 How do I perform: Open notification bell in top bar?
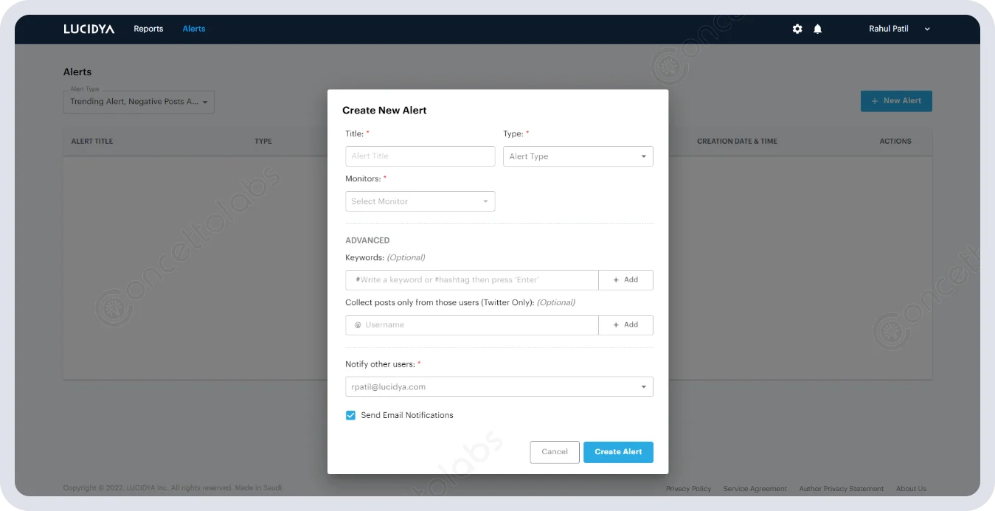[x=817, y=29]
